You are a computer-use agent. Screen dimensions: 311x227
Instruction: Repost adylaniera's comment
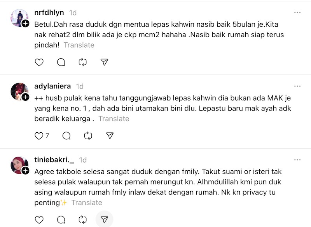[88, 136]
